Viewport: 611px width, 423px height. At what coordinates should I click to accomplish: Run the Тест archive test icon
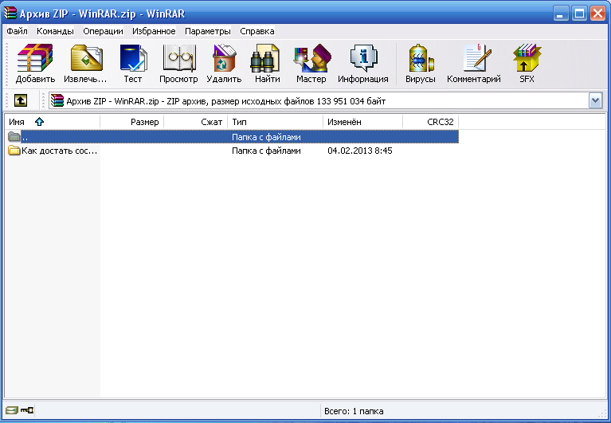click(133, 57)
